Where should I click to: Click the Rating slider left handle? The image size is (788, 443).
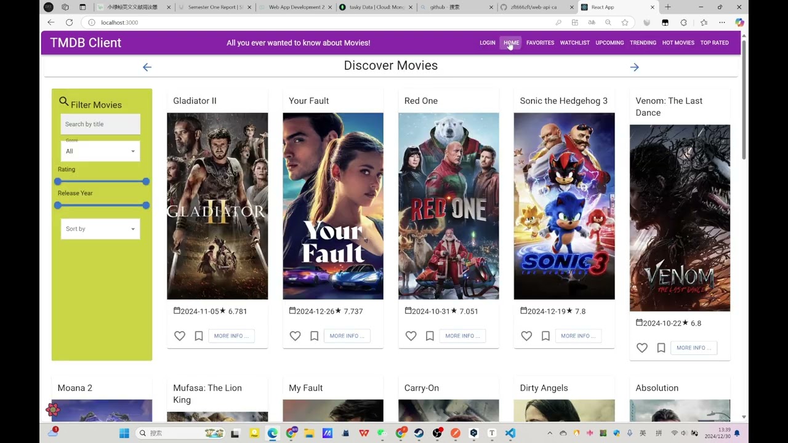[x=58, y=182]
